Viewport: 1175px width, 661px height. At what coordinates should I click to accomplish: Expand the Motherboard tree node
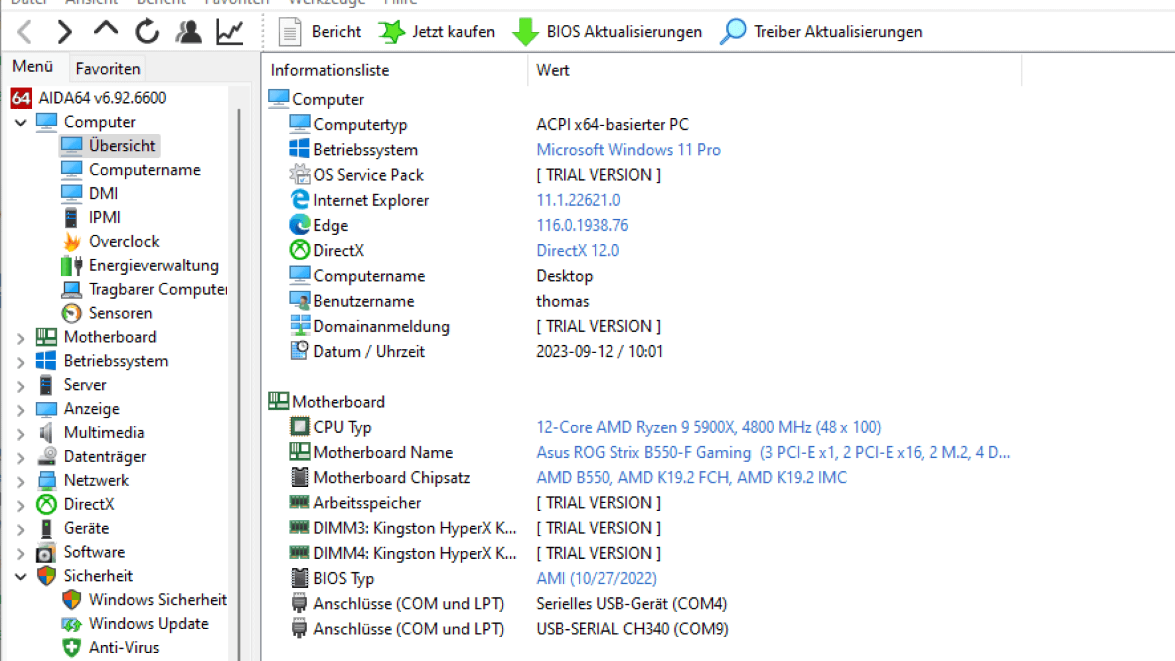click(x=21, y=338)
